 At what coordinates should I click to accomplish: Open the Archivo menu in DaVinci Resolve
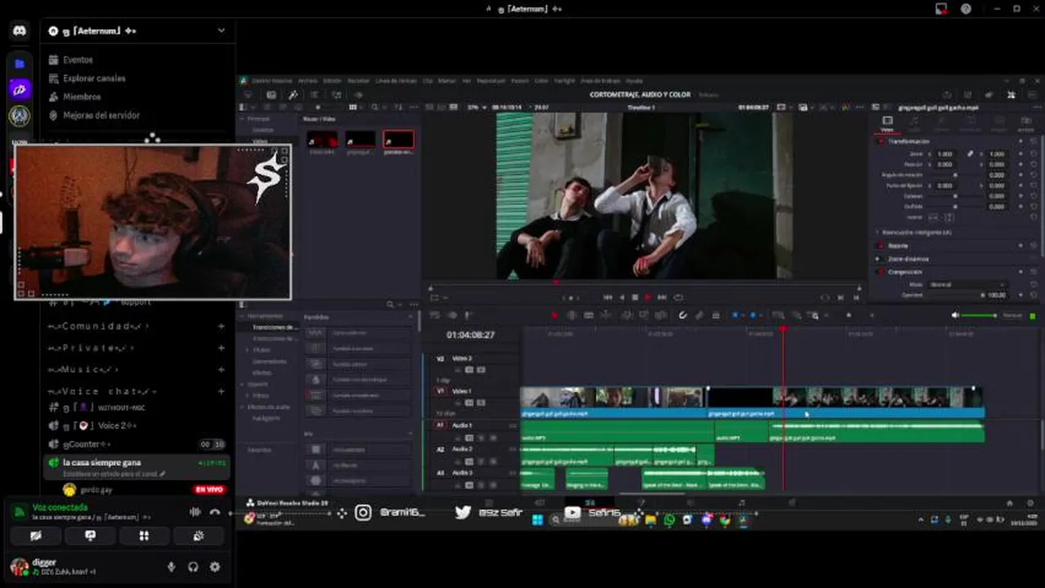point(307,81)
